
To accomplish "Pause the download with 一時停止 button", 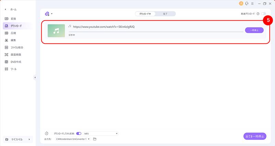I will [x=254, y=30].
